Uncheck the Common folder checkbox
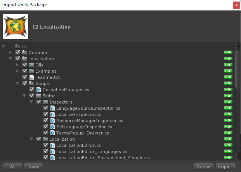Image resolution: width=241 pixels, height=172 pixels. click(17, 53)
